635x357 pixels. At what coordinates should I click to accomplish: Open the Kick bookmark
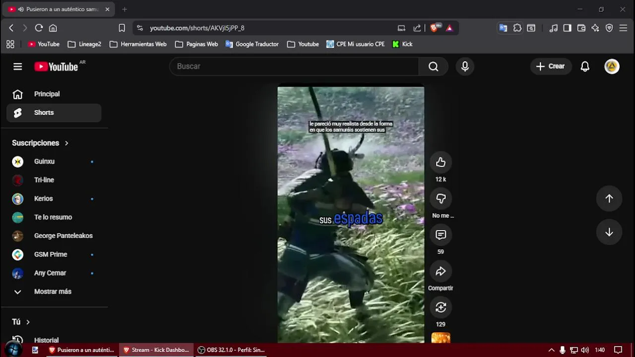click(402, 44)
